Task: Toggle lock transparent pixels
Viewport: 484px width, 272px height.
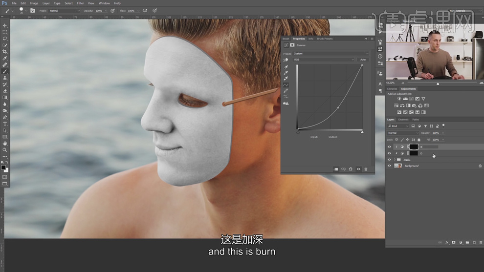Action: click(396, 140)
